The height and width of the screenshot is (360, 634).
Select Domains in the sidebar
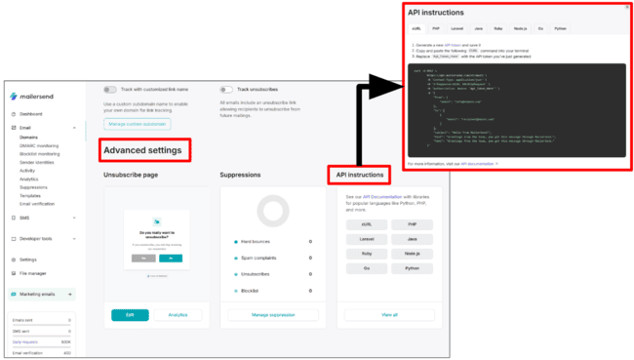[x=28, y=138]
